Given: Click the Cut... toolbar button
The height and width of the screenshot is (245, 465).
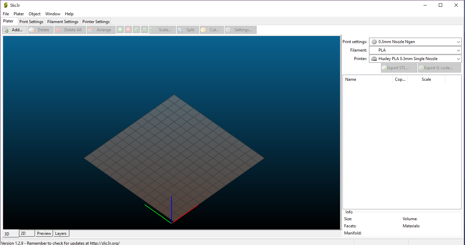Looking at the screenshot, I should [x=212, y=30].
